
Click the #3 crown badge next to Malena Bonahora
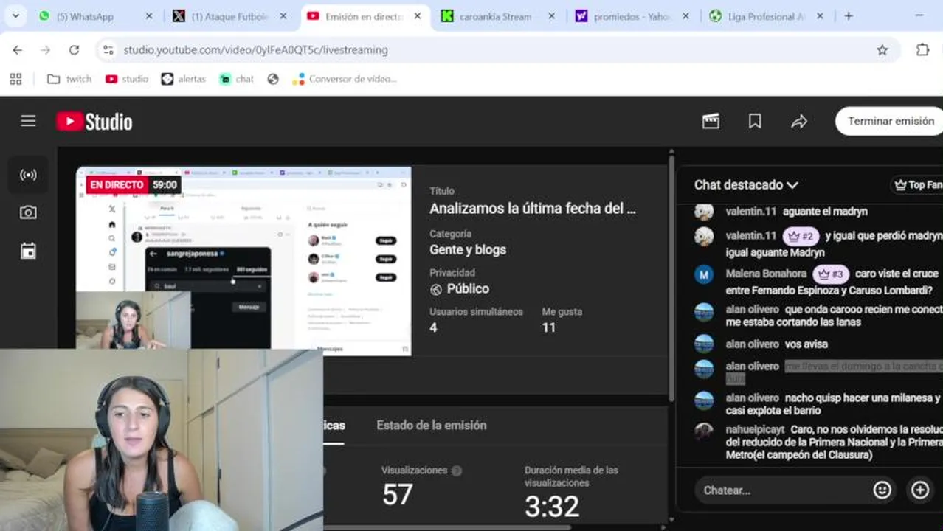[831, 274]
